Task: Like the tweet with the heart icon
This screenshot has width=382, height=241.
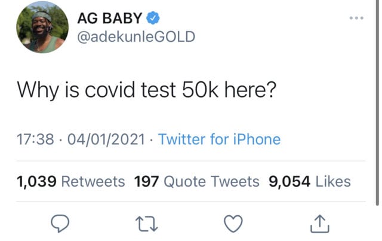Action: click(233, 224)
